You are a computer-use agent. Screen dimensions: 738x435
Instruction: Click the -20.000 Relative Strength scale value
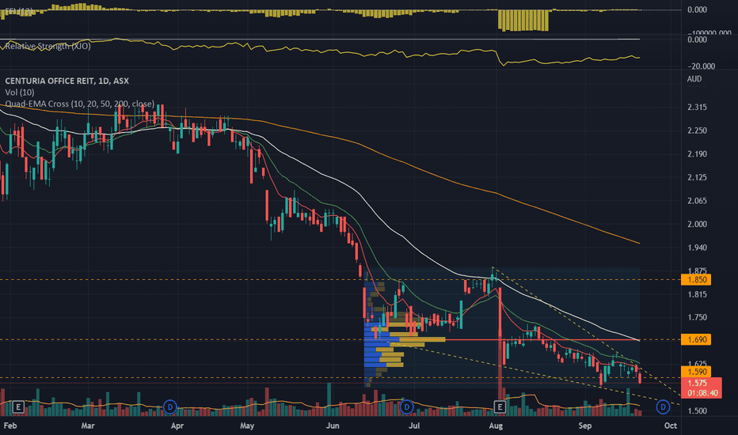pos(701,66)
